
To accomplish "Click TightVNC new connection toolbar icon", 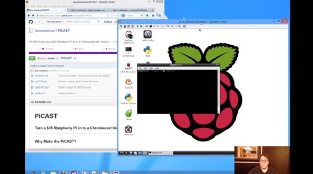I will coord(121,26).
